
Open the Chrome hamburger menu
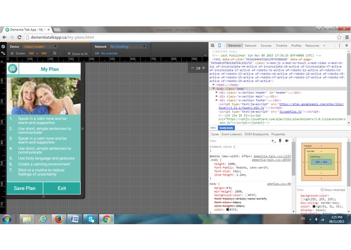347,37
